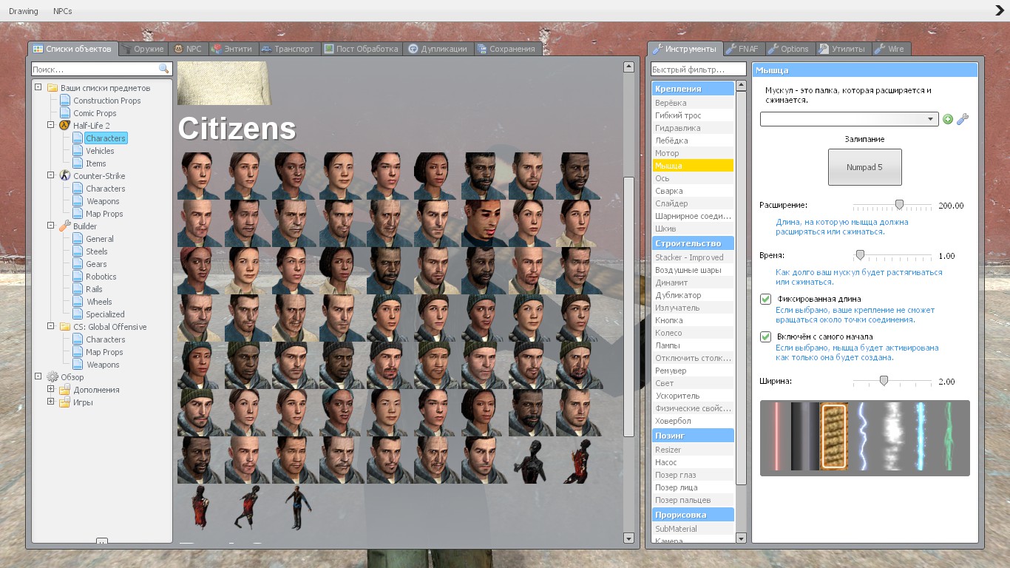Select Wheels in the Builder tree

tap(99, 302)
